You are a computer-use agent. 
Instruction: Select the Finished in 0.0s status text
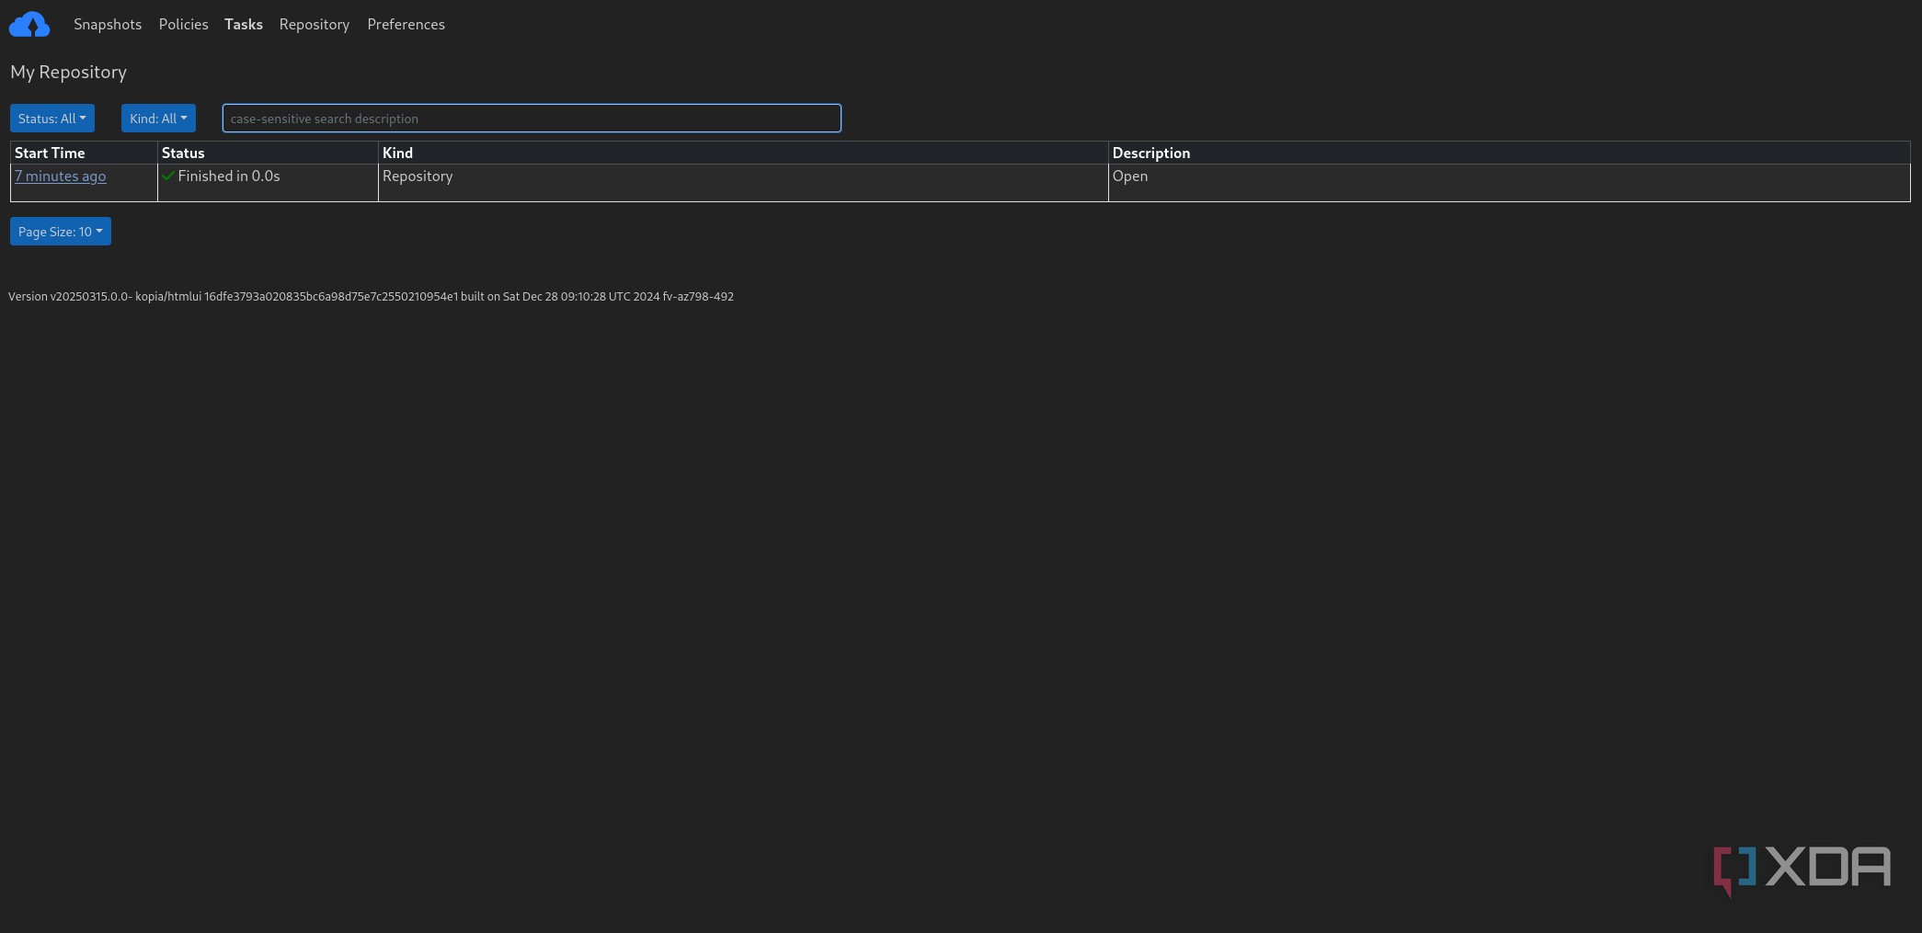(x=229, y=176)
